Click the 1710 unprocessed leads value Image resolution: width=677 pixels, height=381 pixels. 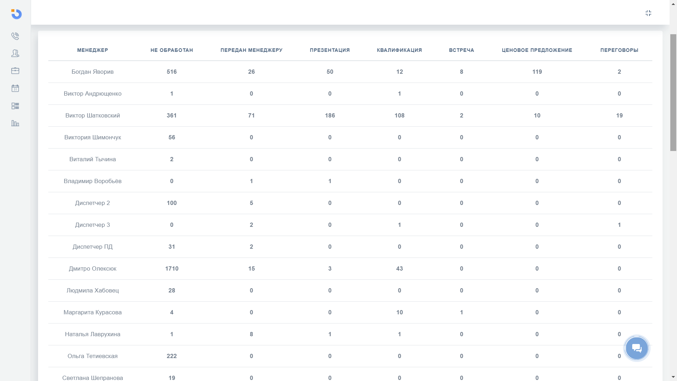tap(172, 268)
